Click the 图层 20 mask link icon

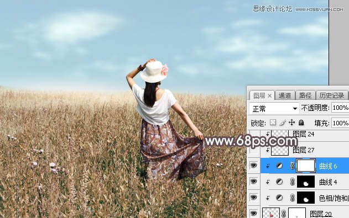[x=283, y=214]
